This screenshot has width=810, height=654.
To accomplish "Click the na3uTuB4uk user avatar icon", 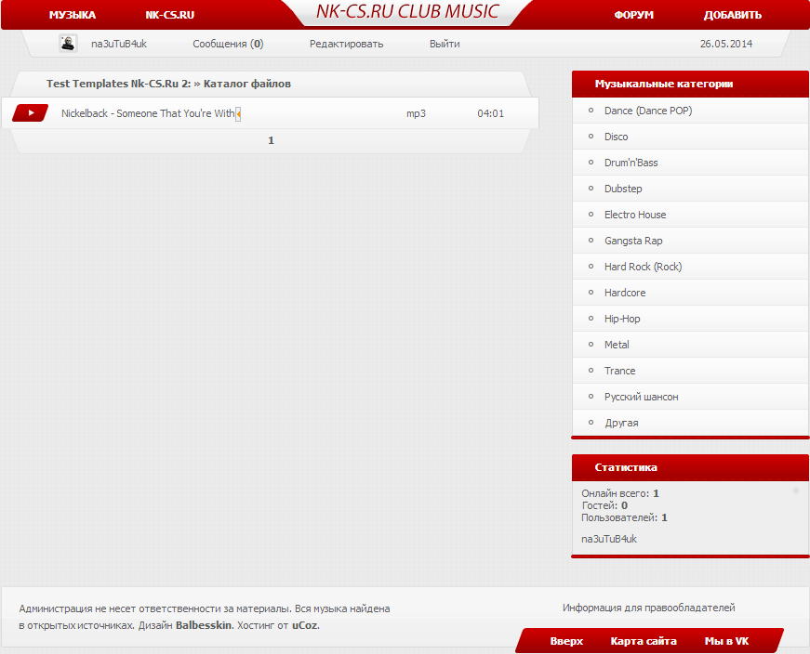I will (68, 44).
